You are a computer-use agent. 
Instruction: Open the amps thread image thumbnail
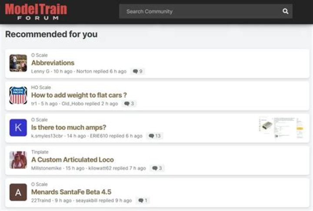281,127
